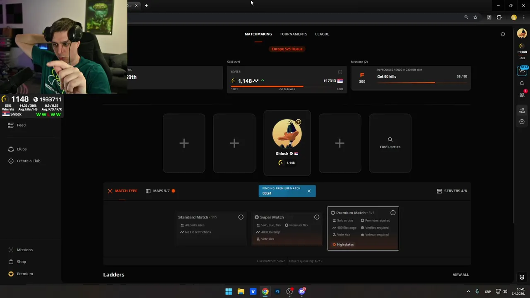
Task: Open the blue V app in taskbar
Action: click(253, 291)
